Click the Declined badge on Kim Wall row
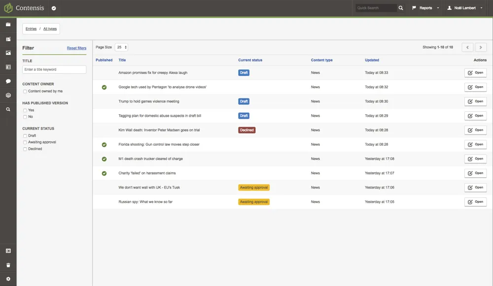The width and height of the screenshot is (493, 286). [x=247, y=130]
